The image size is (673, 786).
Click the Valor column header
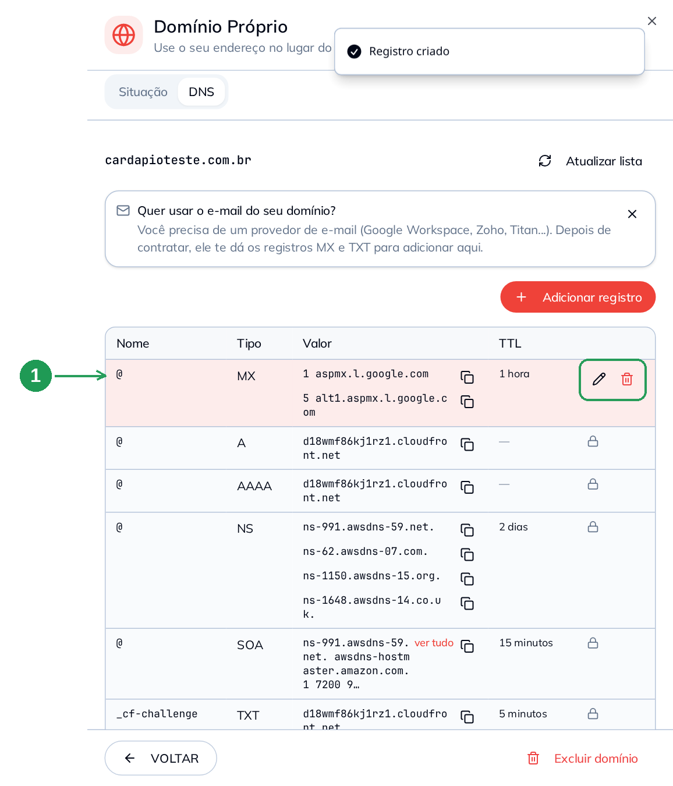coord(317,344)
